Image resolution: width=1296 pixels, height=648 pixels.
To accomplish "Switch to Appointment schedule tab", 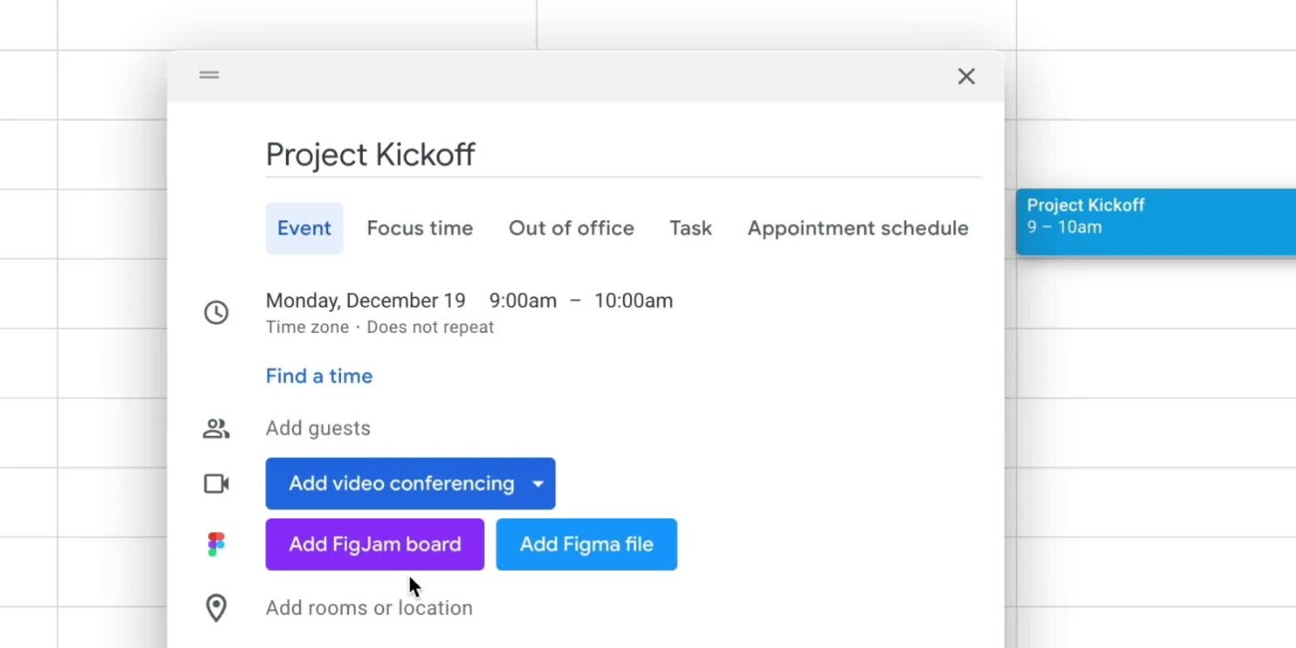I will (x=857, y=228).
